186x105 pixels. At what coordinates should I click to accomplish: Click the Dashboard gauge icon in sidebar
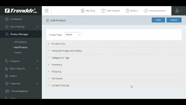[7, 19]
